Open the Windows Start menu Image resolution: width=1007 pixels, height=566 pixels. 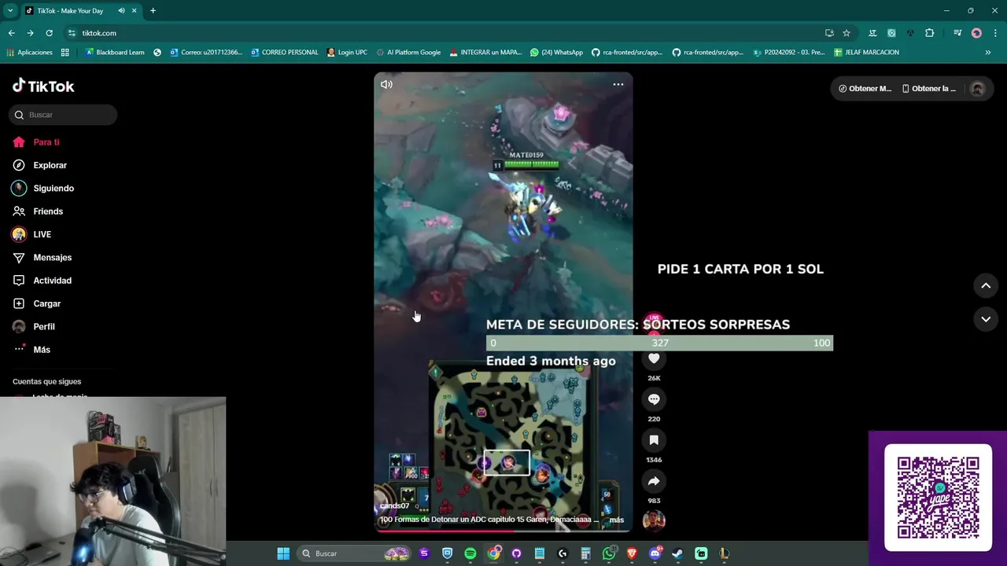tap(283, 553)
